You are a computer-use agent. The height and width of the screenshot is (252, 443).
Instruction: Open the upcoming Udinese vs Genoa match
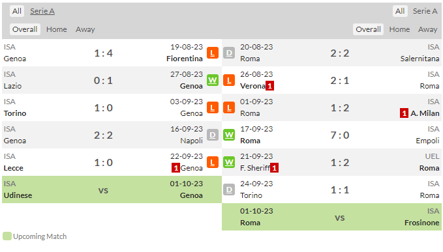(112, 189)
